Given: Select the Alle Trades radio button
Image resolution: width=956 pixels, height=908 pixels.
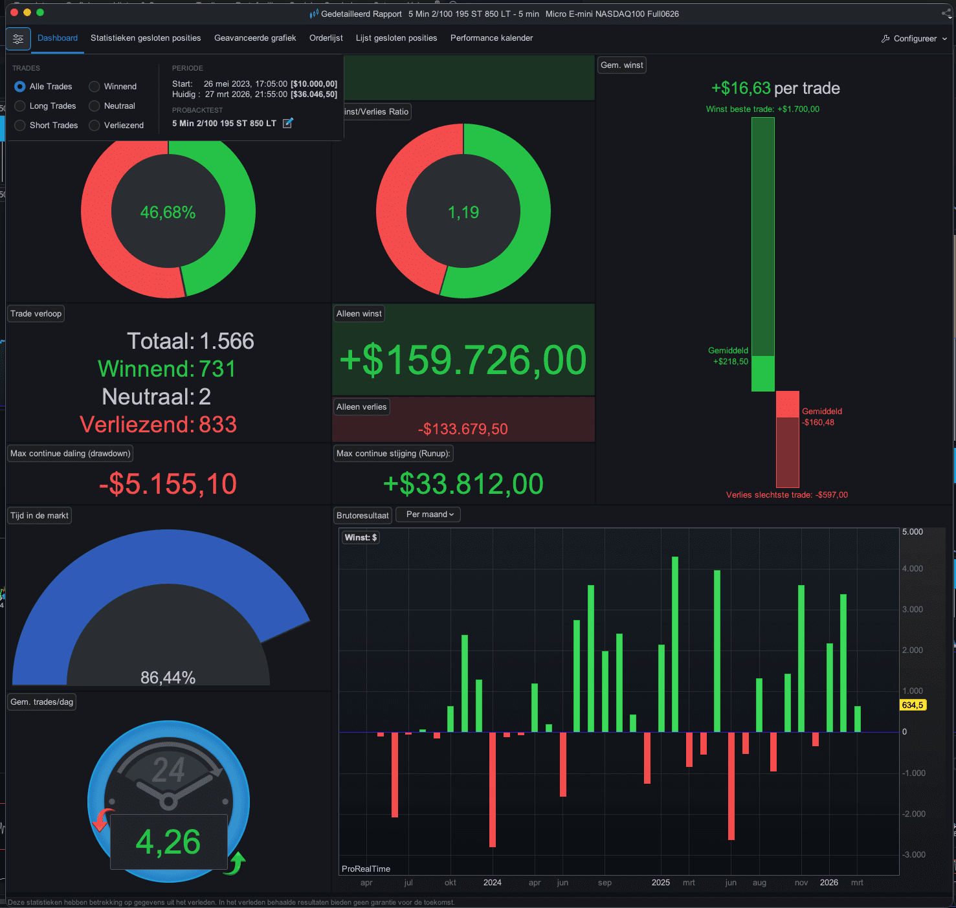Looking at the screenshot, I should click(20, 87).
